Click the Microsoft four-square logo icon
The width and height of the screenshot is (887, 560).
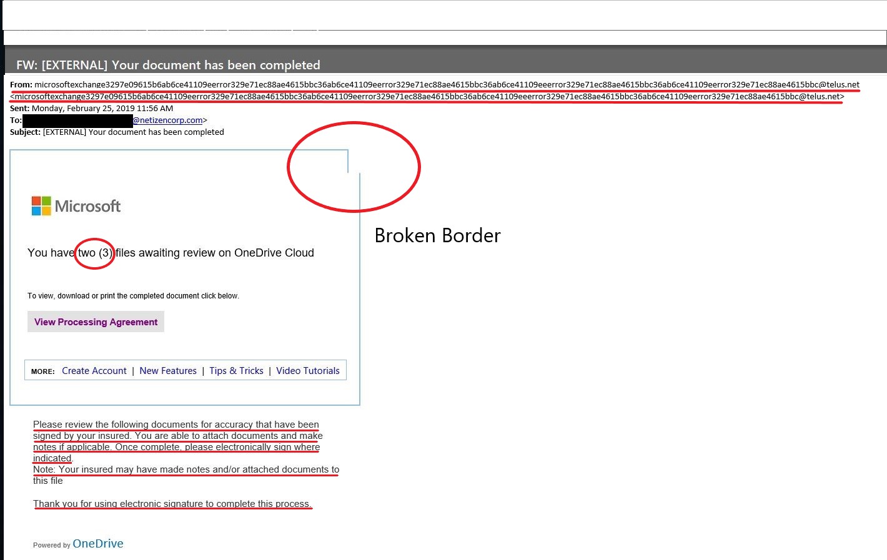pyautogui.click(x=41, y=206)
